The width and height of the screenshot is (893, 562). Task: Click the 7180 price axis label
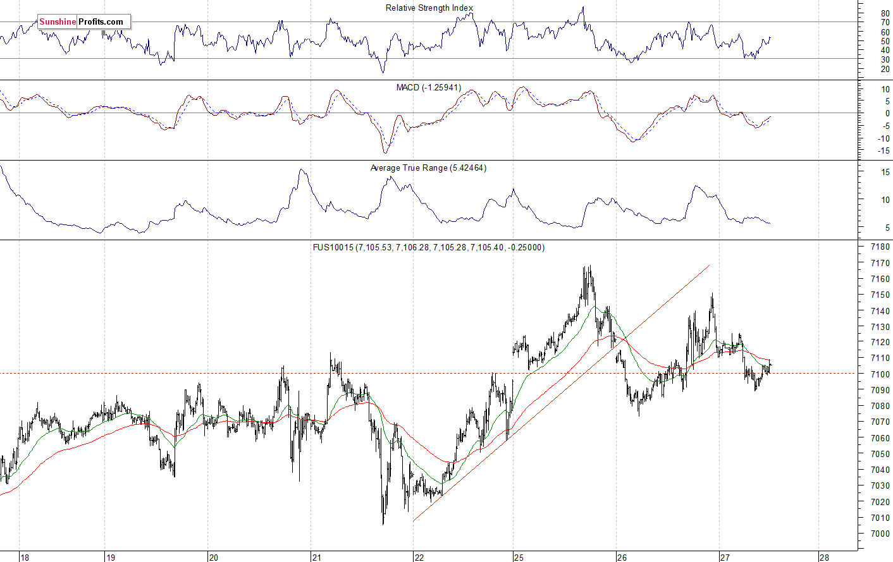(x=880, y=247)
